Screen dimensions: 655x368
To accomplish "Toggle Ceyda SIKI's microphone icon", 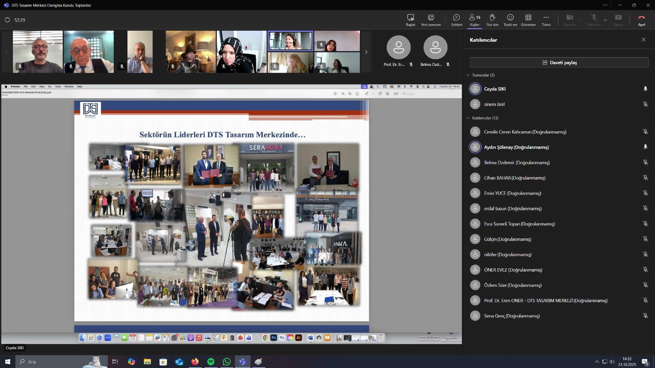I will click(645, 89).
